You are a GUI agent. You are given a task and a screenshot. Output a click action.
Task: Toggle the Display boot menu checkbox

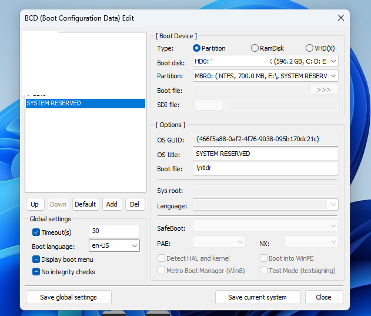click(36, 260)
